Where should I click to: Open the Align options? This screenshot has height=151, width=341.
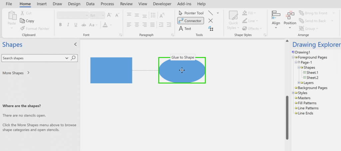tap(276, 20)
